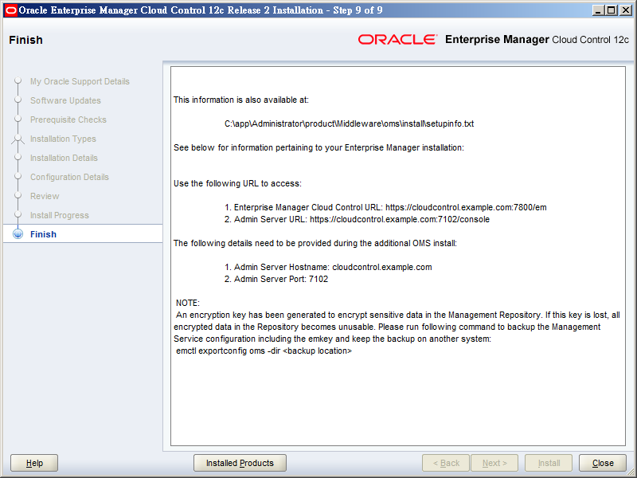Close the window via title bar X

[x=626, y=10]
